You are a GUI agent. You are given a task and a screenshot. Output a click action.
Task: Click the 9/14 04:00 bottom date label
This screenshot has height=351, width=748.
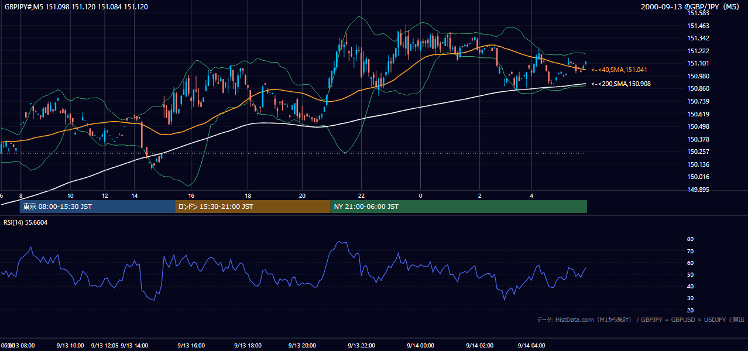(x=531, y=345)
